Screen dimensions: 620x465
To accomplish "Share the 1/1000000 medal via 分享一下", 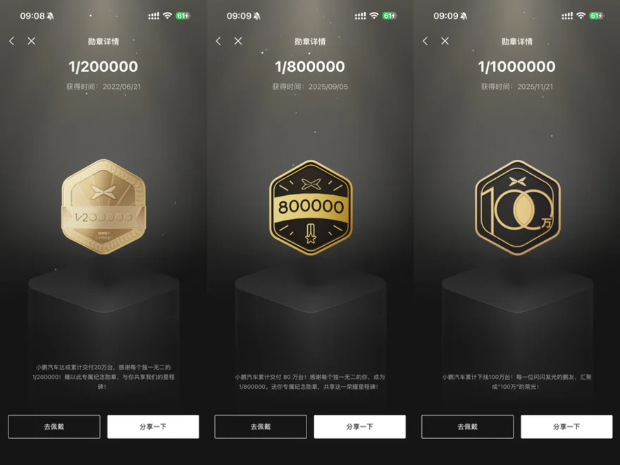I will point(566,427).
